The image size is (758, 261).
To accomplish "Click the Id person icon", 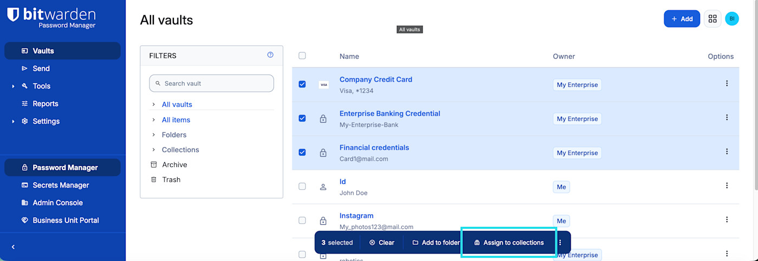I will (323, 187).
